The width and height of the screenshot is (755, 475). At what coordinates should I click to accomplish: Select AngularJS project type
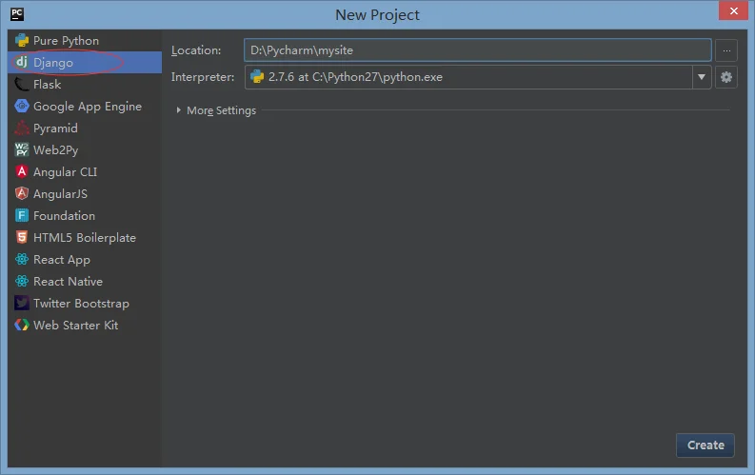pos(85,193)
